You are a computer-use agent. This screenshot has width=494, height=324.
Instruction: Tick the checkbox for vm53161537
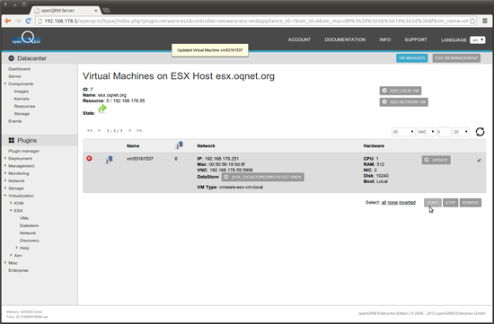tap(479, 160)
